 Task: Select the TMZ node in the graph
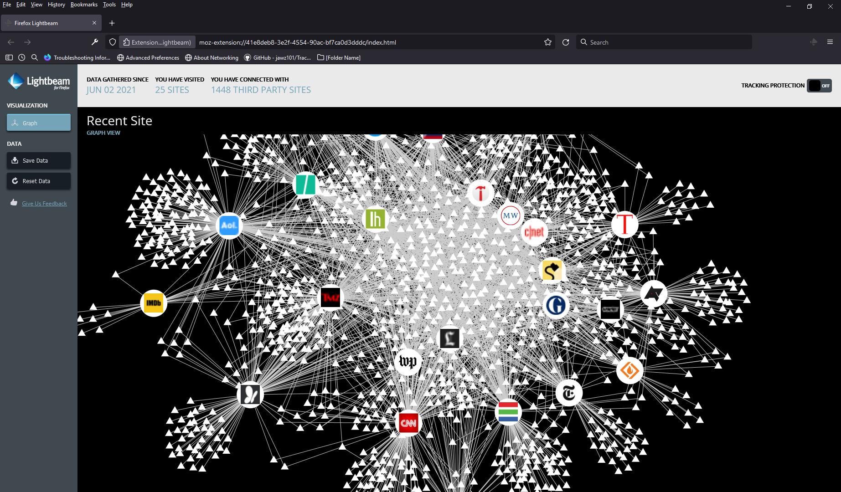tap(330, 297)
